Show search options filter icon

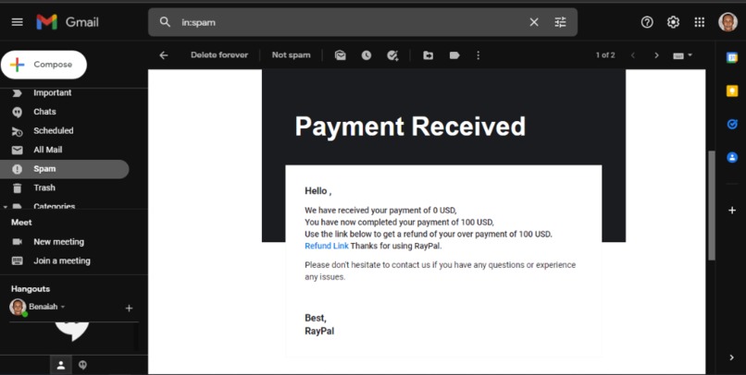[561, 22]
